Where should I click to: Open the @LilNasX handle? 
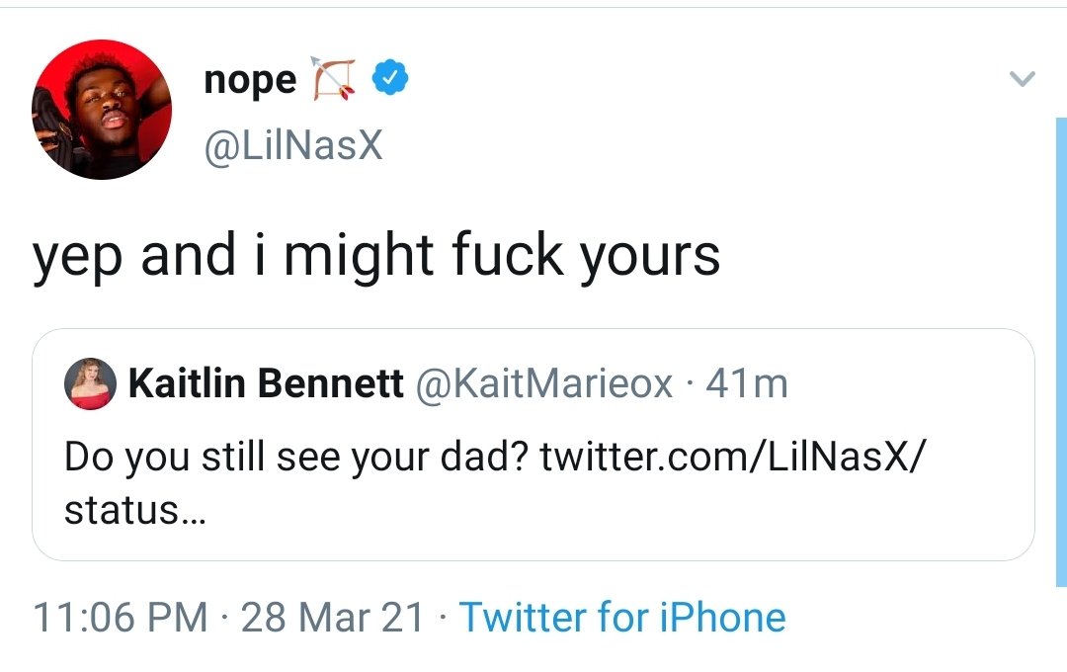(x=292, y=146)
